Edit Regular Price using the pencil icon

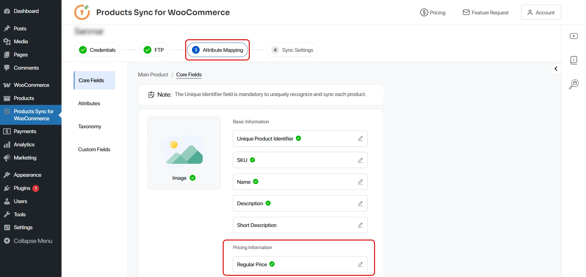tap(360, 264)
